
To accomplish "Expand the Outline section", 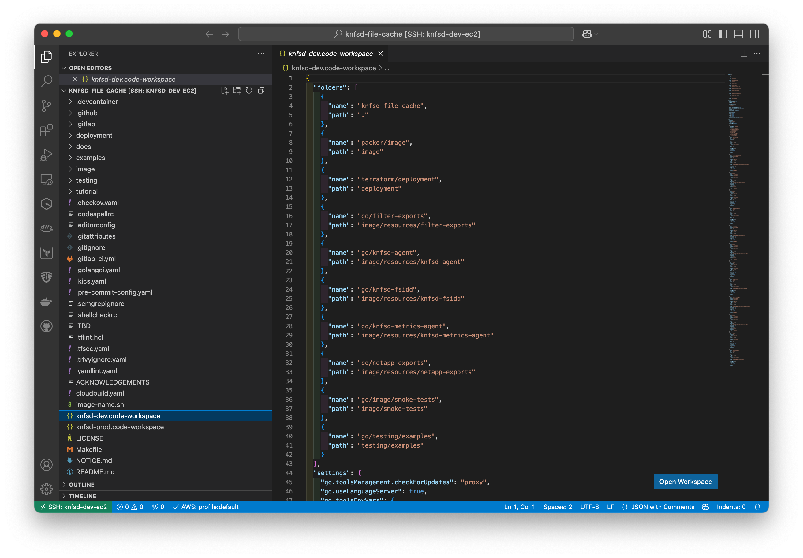I will [166, 485].
